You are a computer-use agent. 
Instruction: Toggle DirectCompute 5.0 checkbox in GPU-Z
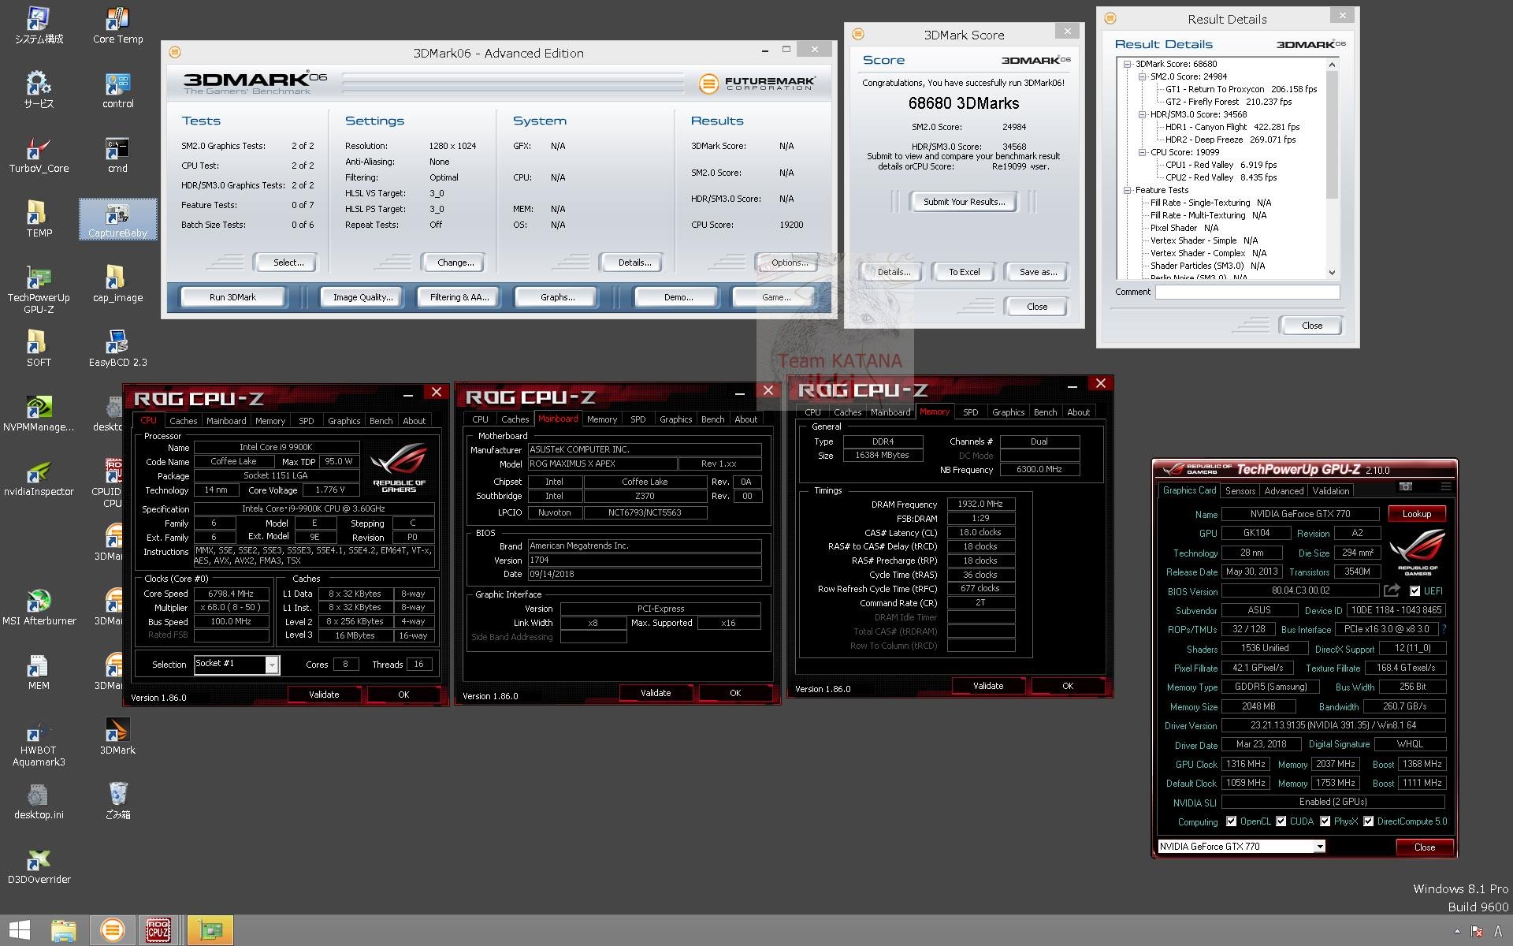pyautogui.click(x=1368, y=821)
